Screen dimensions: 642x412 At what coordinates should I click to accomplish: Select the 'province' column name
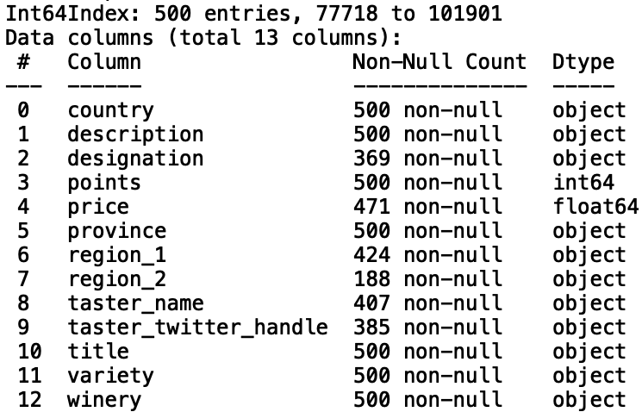[x=117, y=231]
